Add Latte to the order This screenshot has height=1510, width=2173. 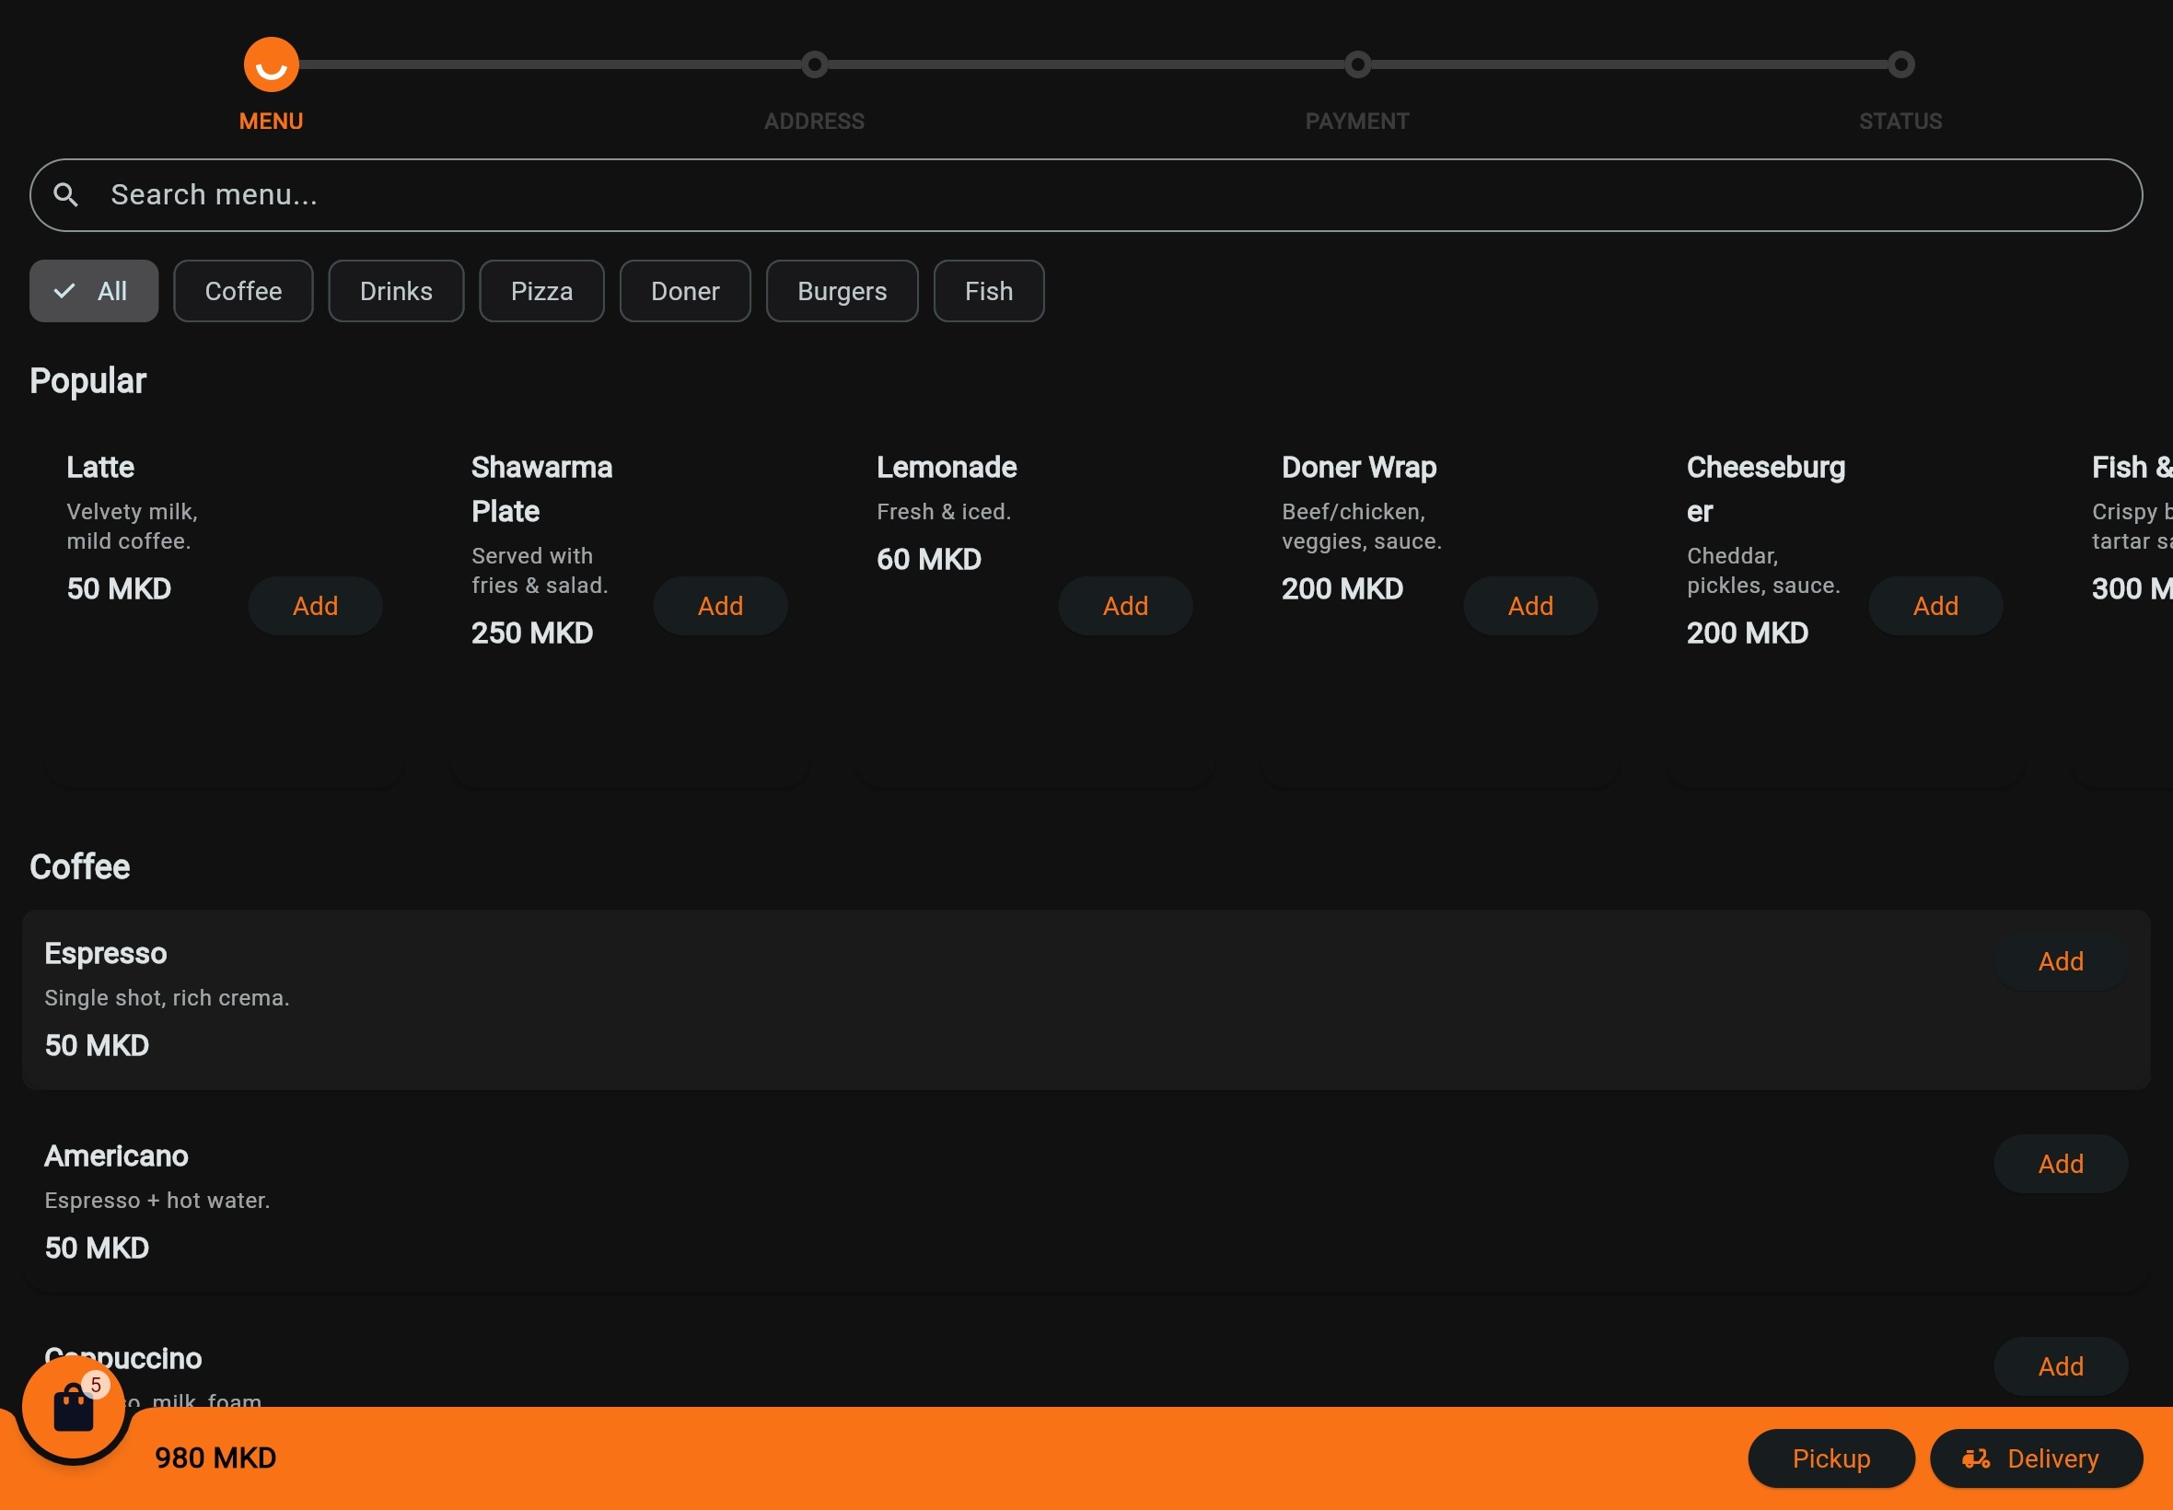click(314, 606)
